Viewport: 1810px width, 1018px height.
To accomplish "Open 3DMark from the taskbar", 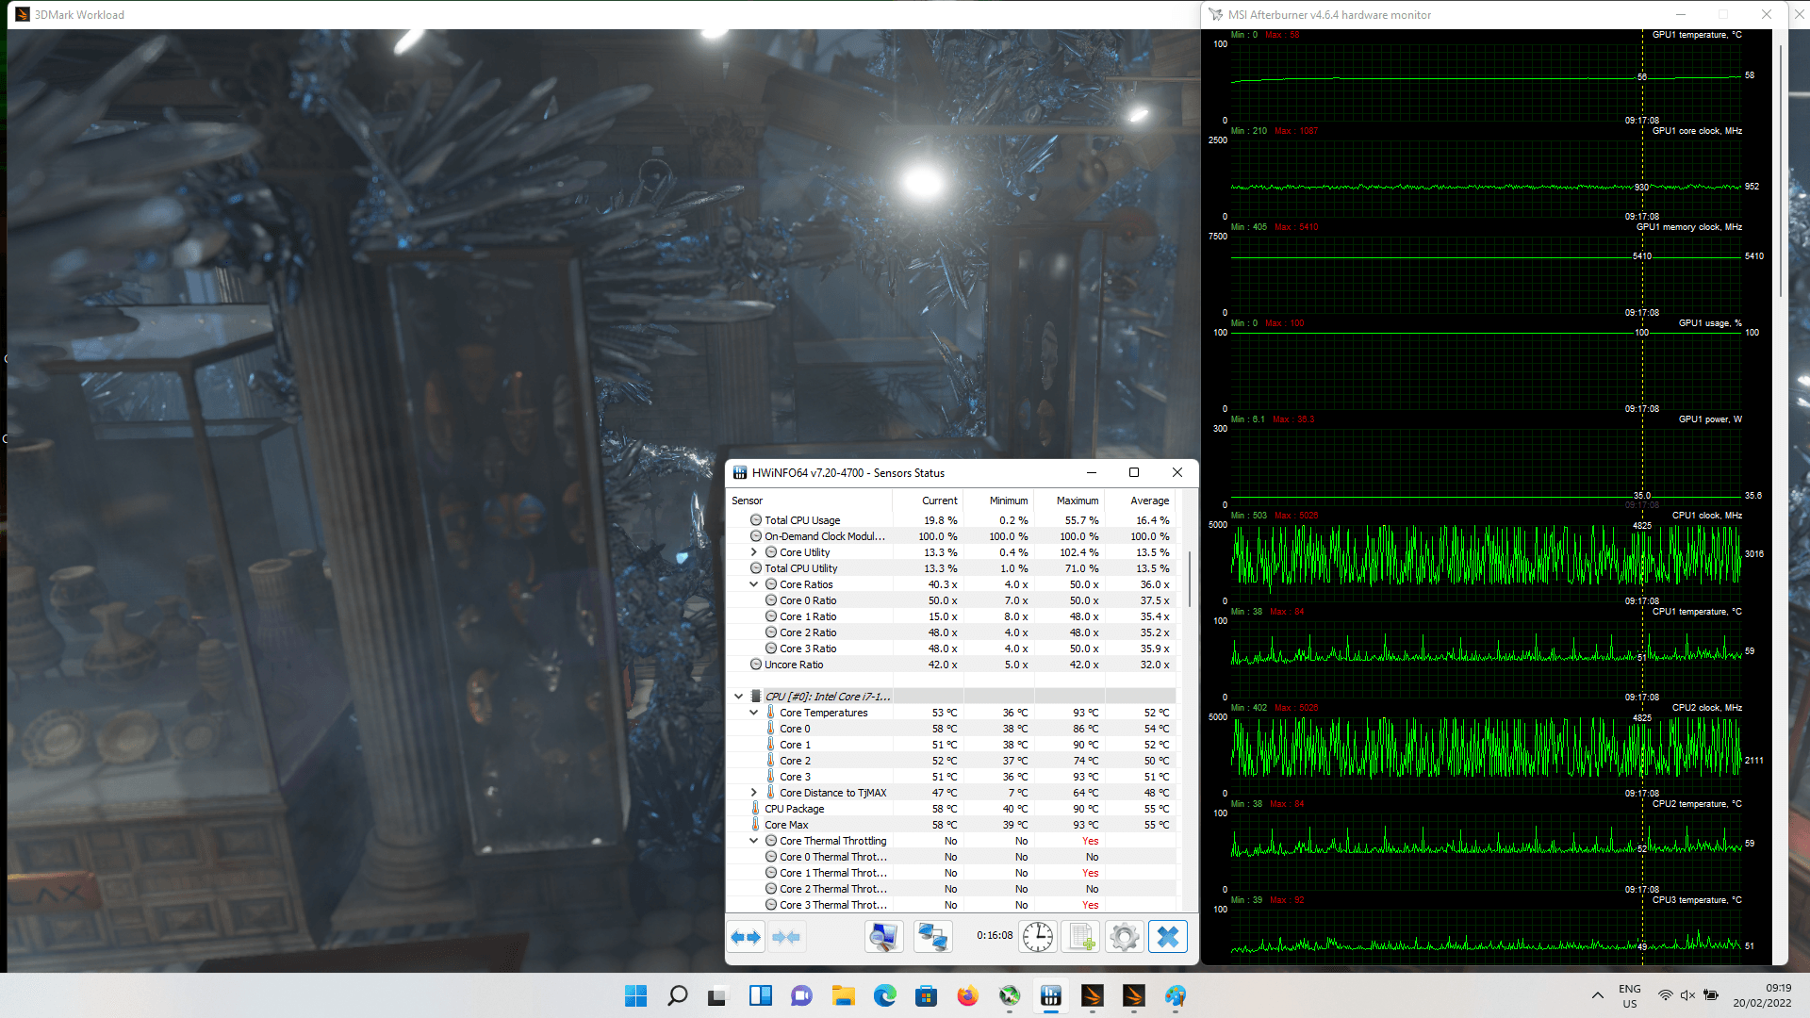I will (1093, 996).
